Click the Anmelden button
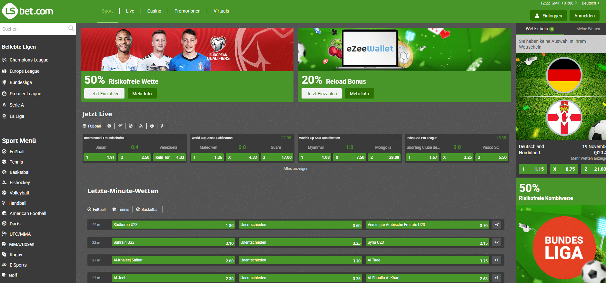 tap(584, 15)
